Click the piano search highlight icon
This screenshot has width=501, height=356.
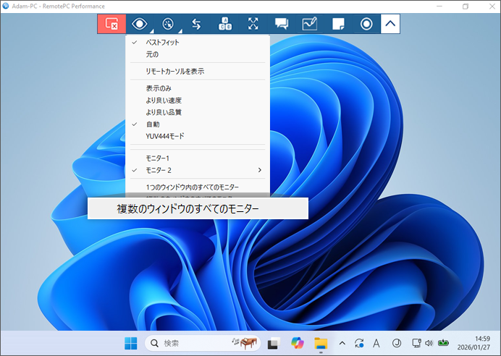click(x=245, y=343)
